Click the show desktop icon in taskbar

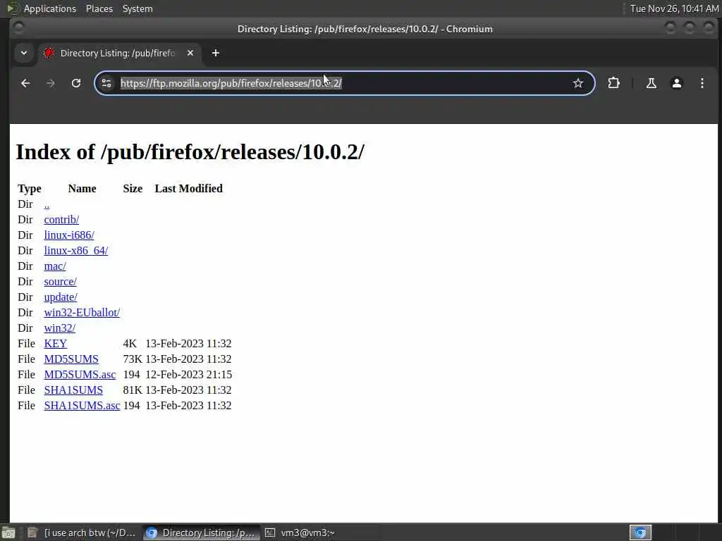coord(8,533)
